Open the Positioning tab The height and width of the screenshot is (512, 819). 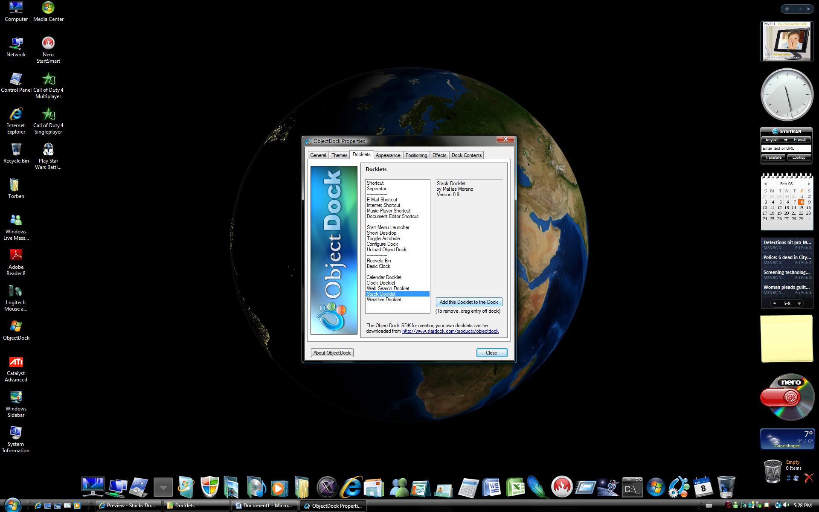tap(416, 155)
